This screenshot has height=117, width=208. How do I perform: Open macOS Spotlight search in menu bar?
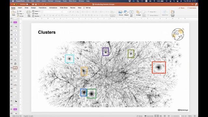pyautogui.click(x=174, y=1)
